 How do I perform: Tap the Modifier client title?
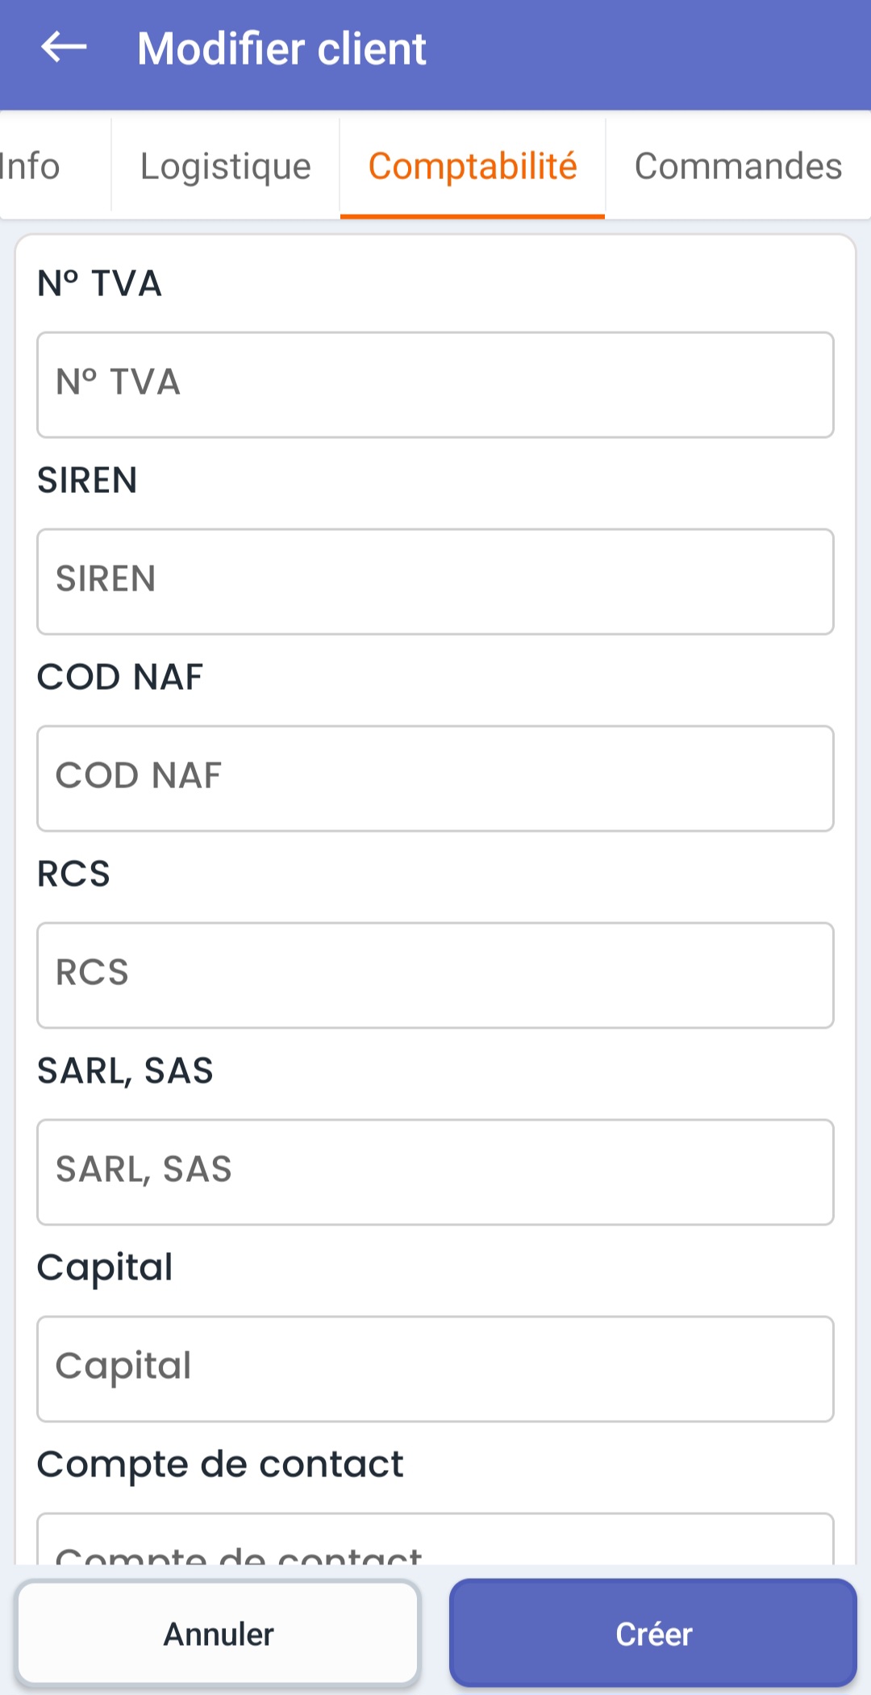[281, 48]
